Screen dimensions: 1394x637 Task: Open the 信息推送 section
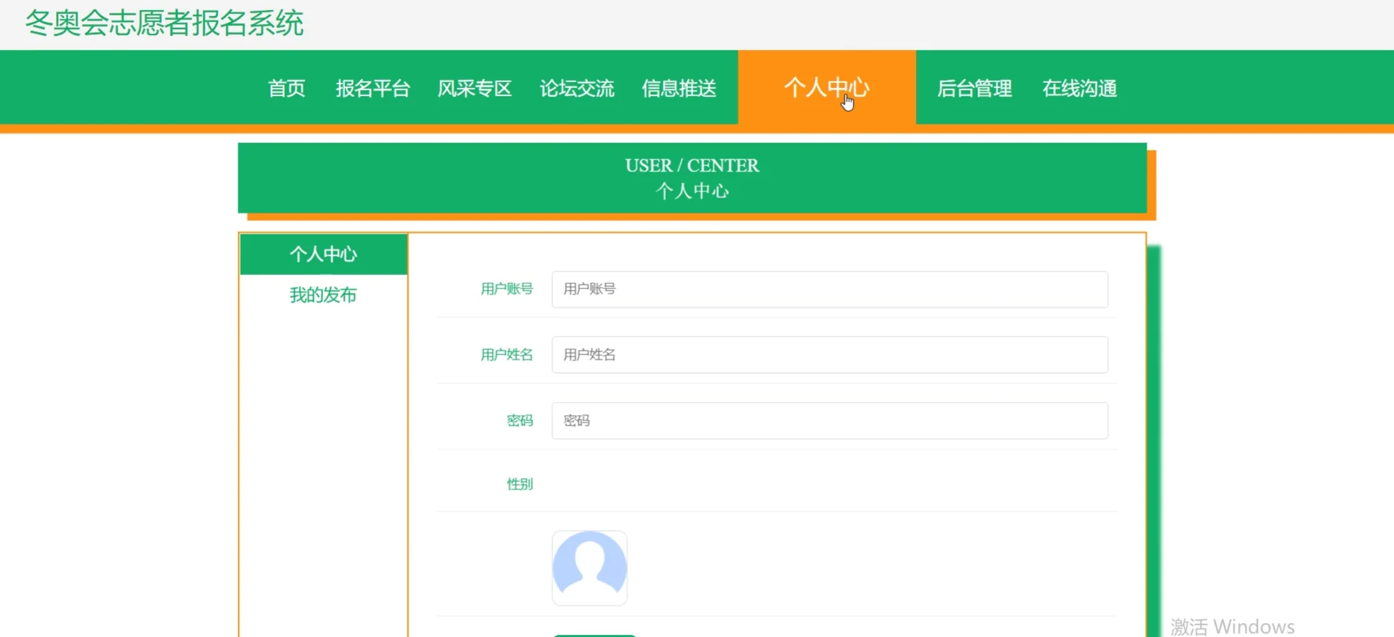(679, 88)
